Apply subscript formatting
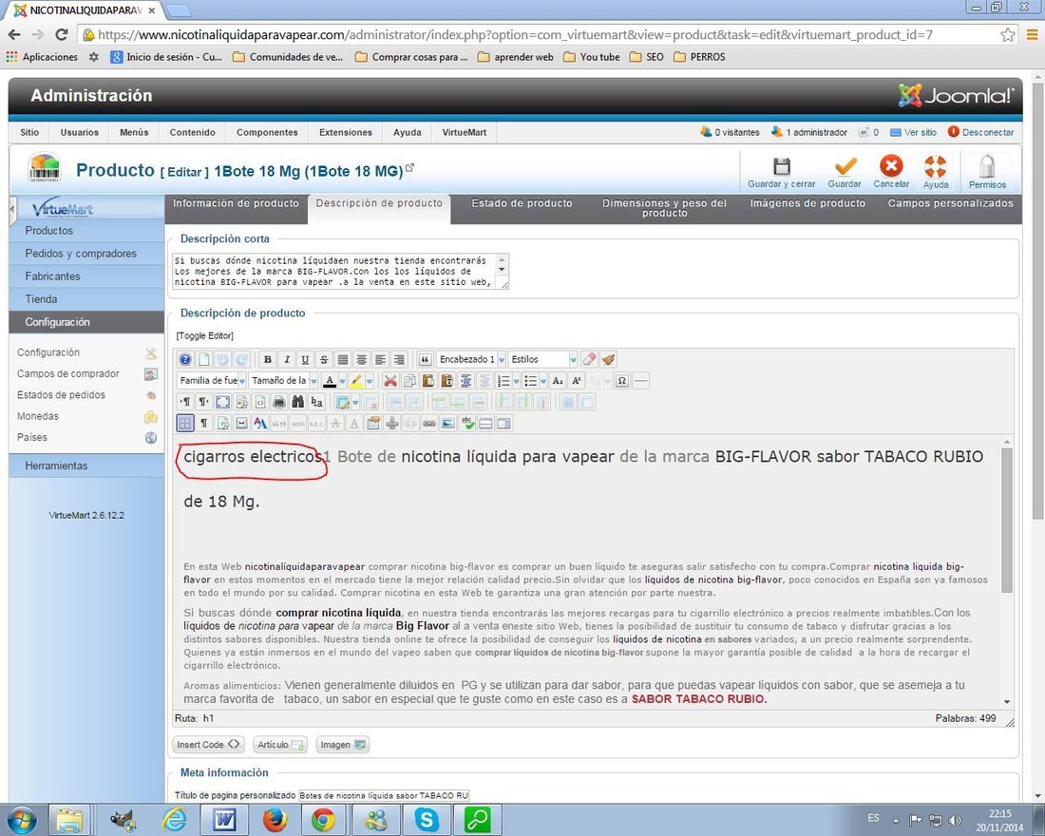Viewport: 1045px width, 836px height. 558,381
